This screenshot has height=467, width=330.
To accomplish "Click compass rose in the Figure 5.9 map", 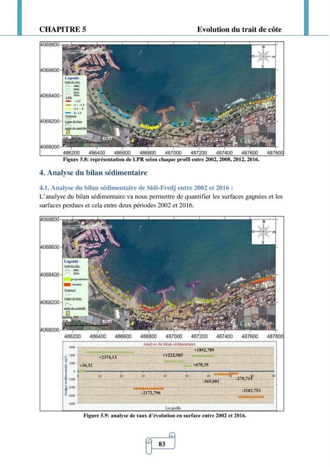I will click(x=263, y=232).
